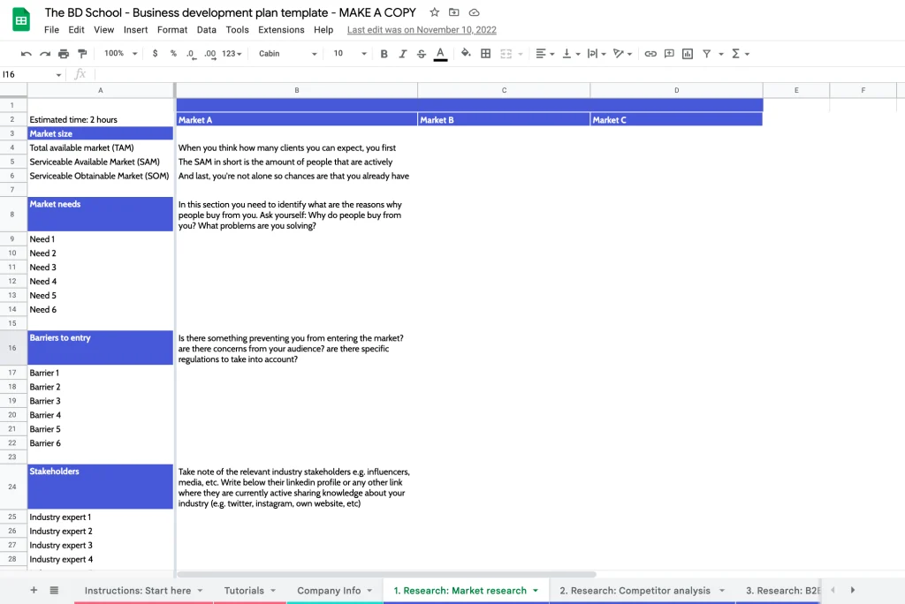This screenshot has width=905, height=604.
Task: Open the 123 number format dropdown
Action: pos(229,53)
